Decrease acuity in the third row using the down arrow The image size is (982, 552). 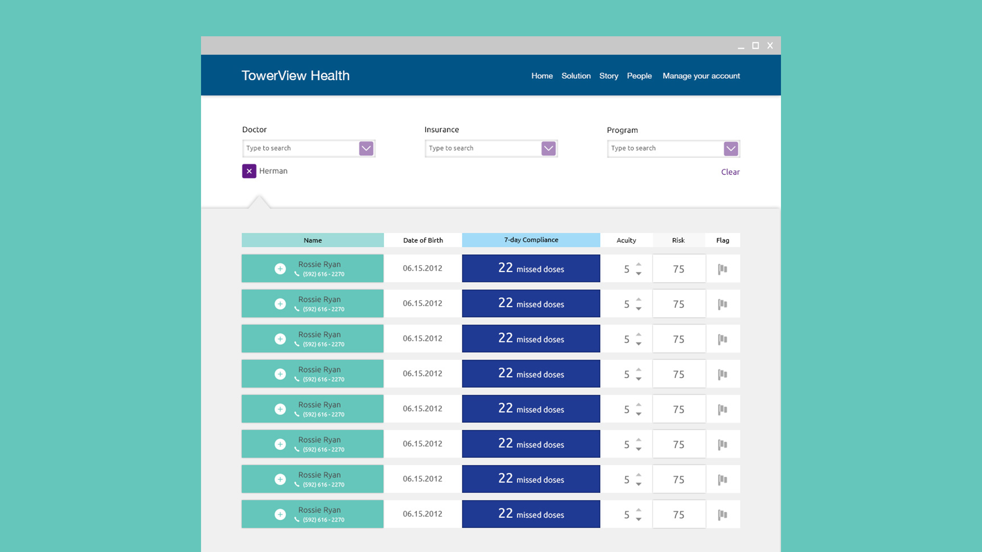(639, 344)
